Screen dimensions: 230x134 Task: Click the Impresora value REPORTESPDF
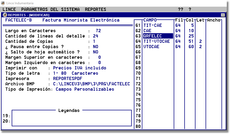coord(68,78)
